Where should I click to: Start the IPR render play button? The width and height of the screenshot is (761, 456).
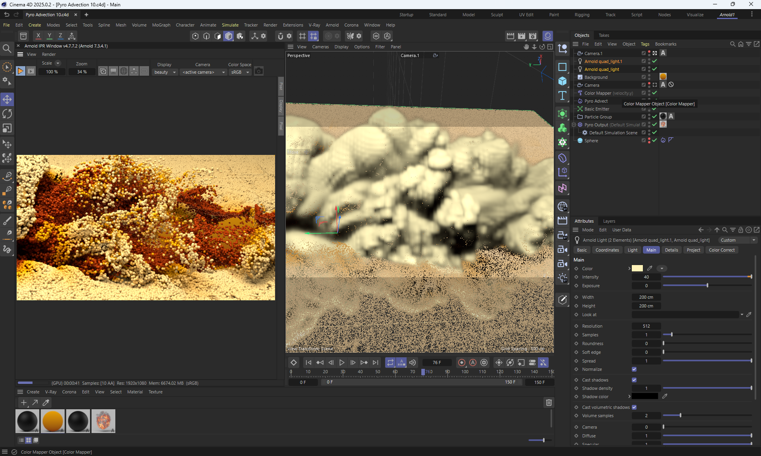point(20,71)
